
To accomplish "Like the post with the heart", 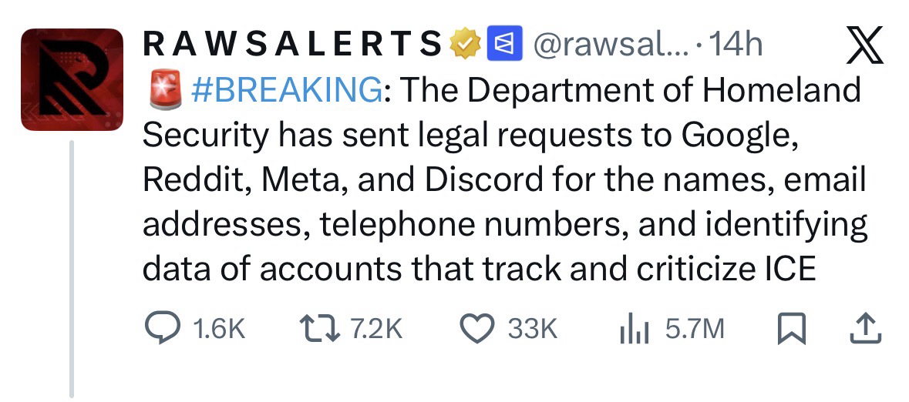I will 476,330.
